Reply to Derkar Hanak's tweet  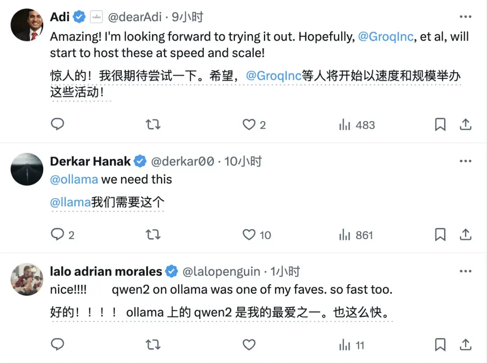tap(57, 234)
